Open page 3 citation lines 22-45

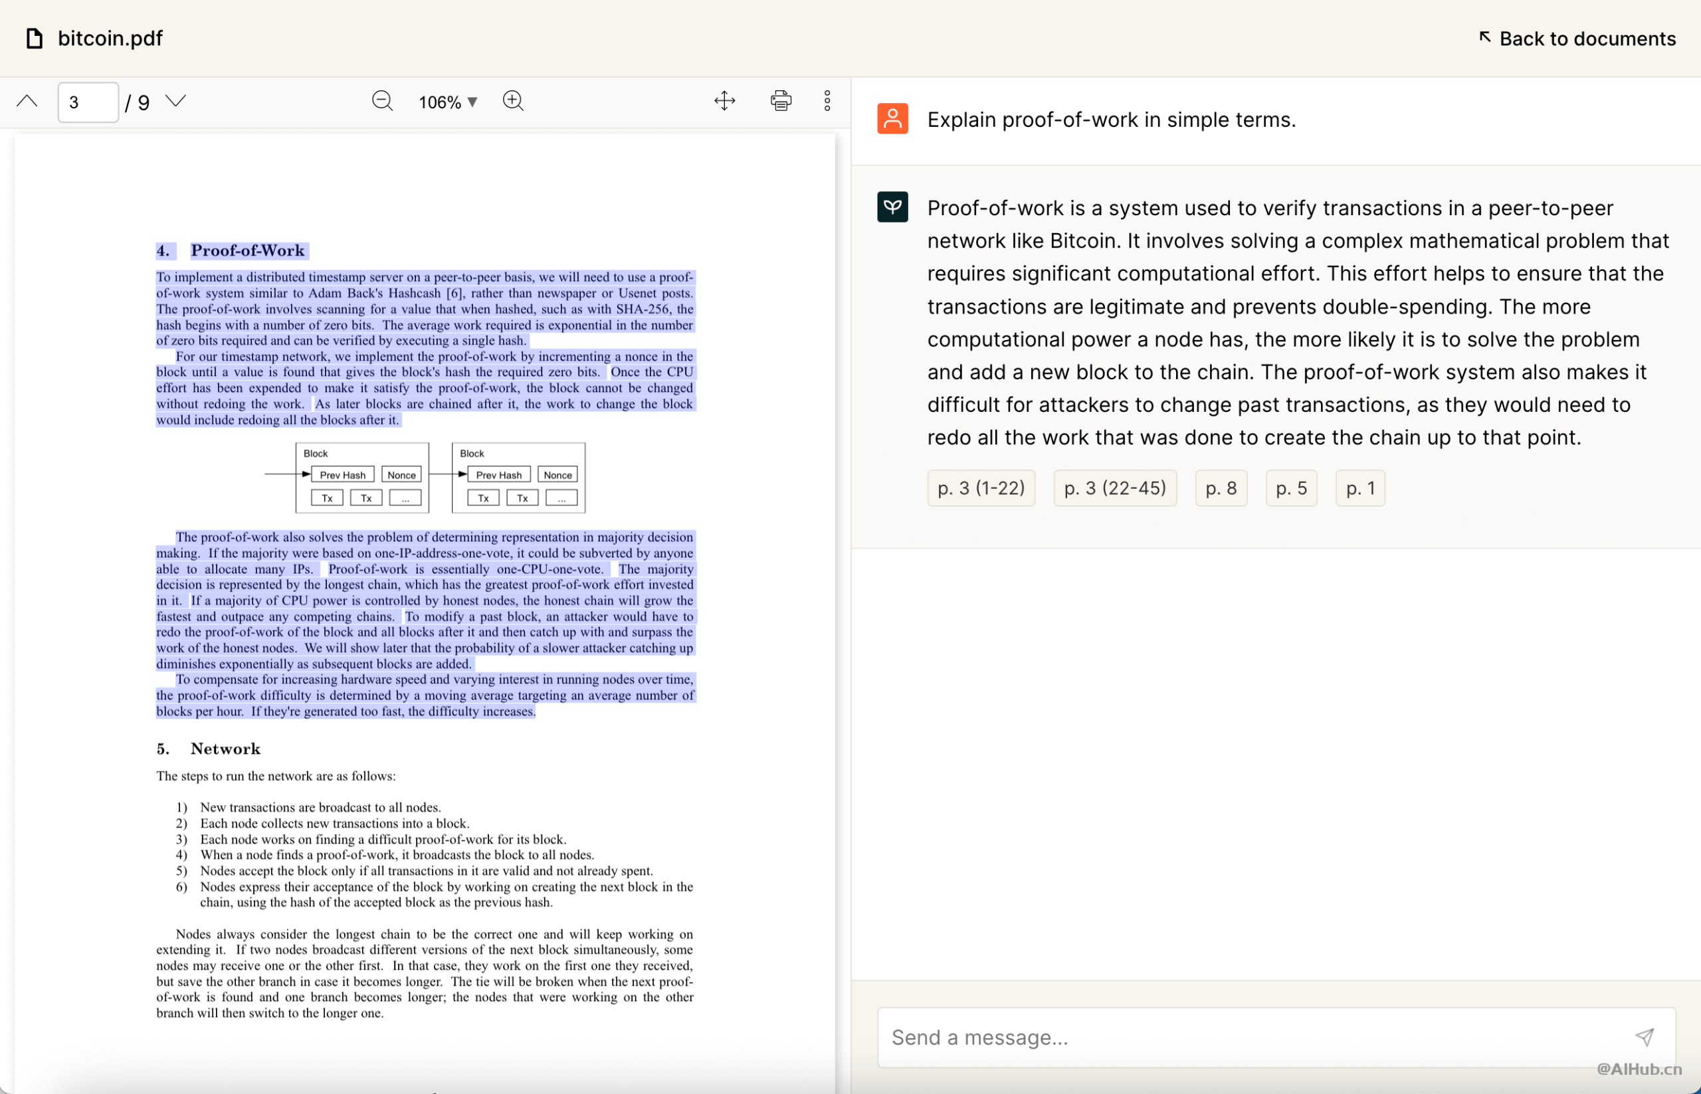point(1114,488)
